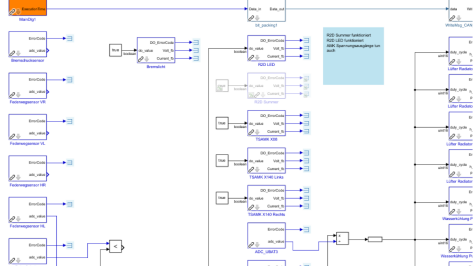Click the link icon in Federwegsensor VL block
The width and height of the screenshot is (473, 266).
click(12, 137)
